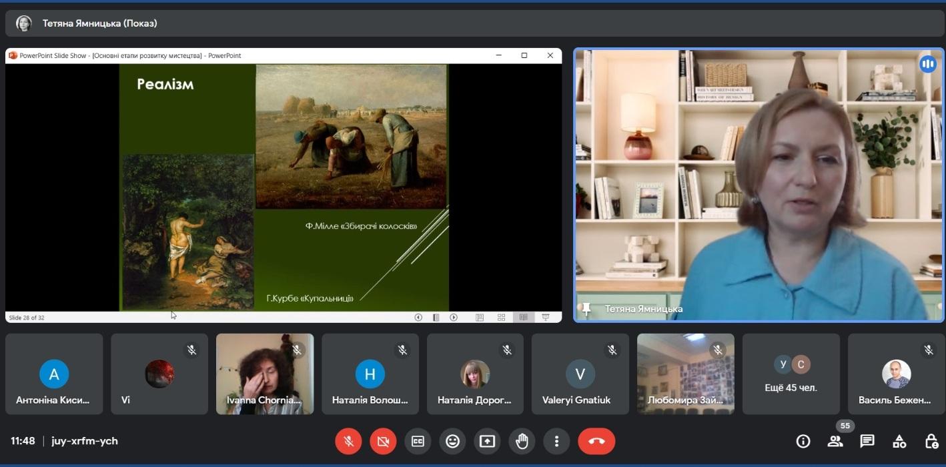Click the muted mic icon on Ivanna Chornia's tile
The width and height of the screenshot is (946, 467).
click(x=297, y=350)
